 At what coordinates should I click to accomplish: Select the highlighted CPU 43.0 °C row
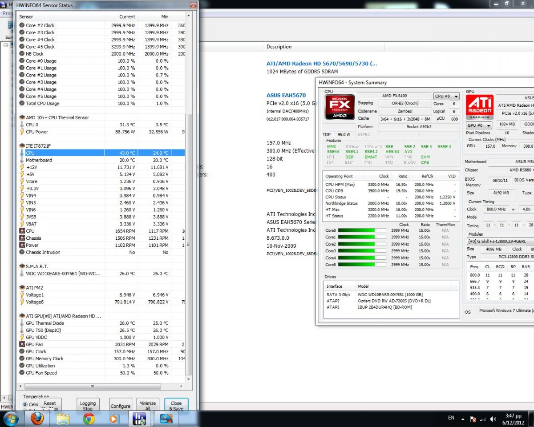[101, 153]
